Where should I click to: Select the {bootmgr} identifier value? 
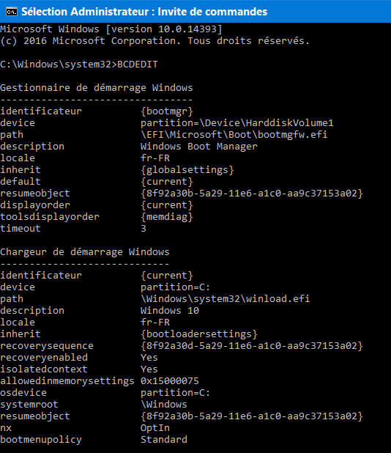pos(167,111)
